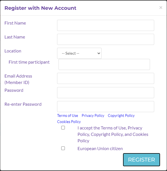Focus the Re-enter Password field
167x171 pixels.
[105, 107]
